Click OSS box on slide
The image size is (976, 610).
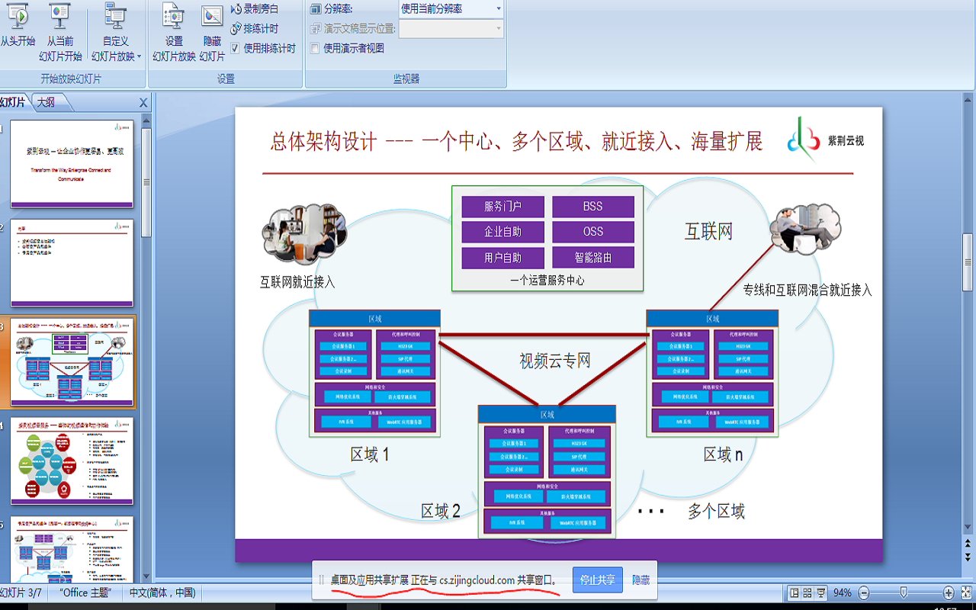pos(592,232)
